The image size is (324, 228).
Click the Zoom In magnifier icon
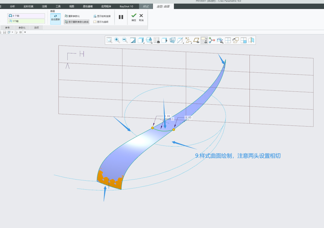[117, 40]
